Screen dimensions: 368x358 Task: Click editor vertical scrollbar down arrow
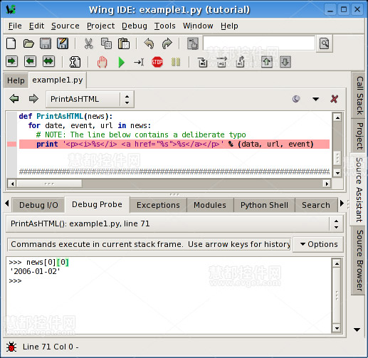pyautogui.click(x=337, y=173)
